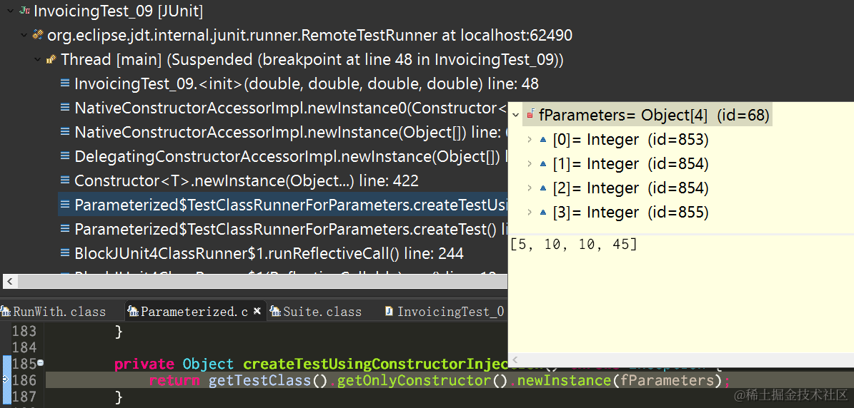Viewport: 854px width, 408px height.
Task: Click line number 186 in the editor gutter
Action: 24,379
